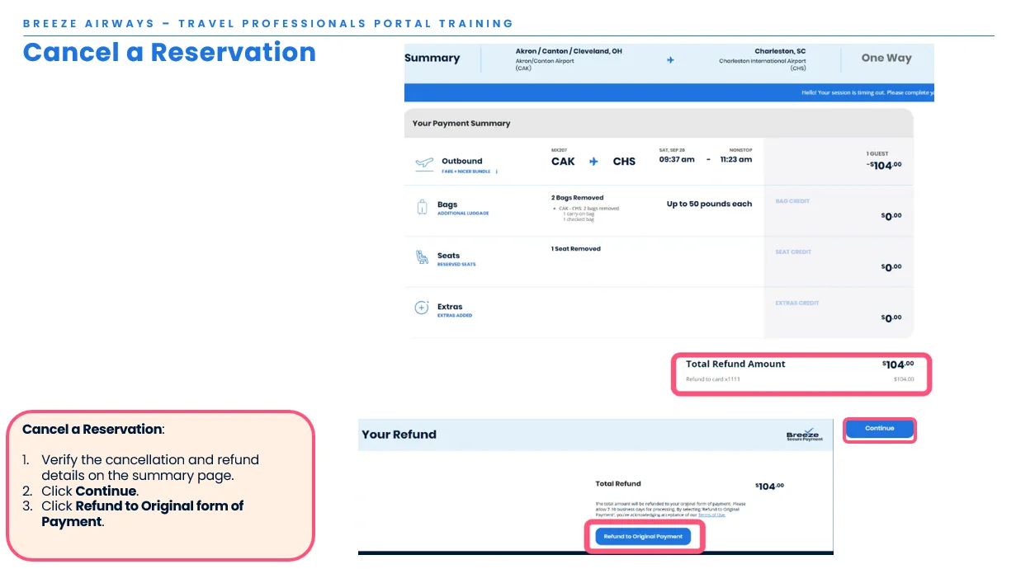Click the 'Seats' row title

448,256
